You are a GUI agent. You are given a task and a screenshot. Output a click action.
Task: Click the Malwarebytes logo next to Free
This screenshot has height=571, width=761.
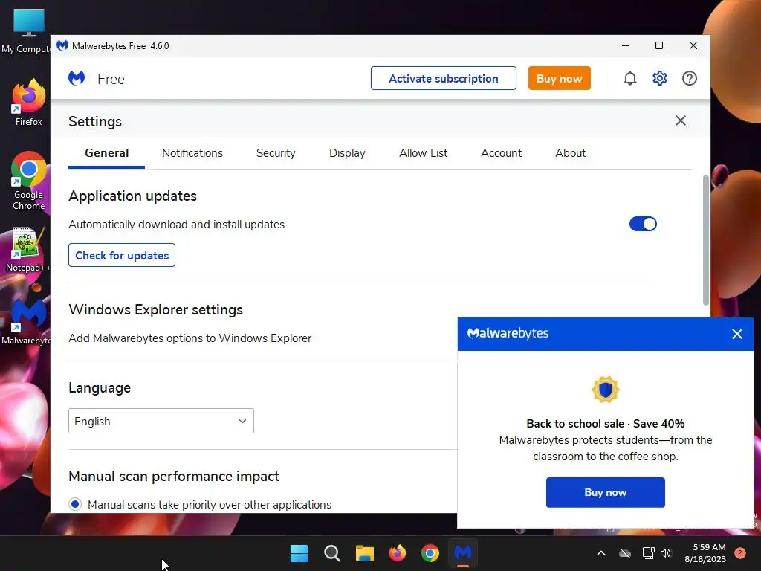77,78
